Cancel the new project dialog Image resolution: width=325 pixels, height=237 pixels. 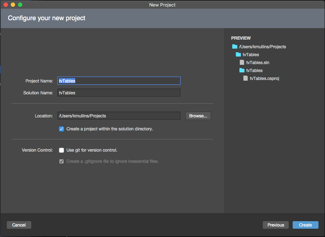19,225
